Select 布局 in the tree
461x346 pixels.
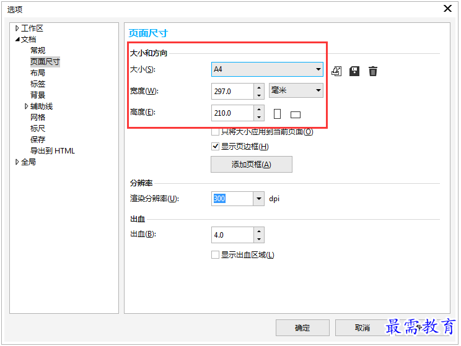(x=38, y=73)
